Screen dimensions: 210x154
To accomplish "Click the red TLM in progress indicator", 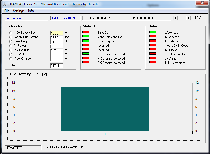I will [x=153, y=62].
